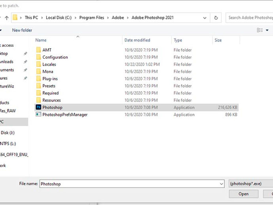Expand the chevron after Local Disk (C:)
Image resolution: width=273 pixels, height=205 pixels.
76,18
